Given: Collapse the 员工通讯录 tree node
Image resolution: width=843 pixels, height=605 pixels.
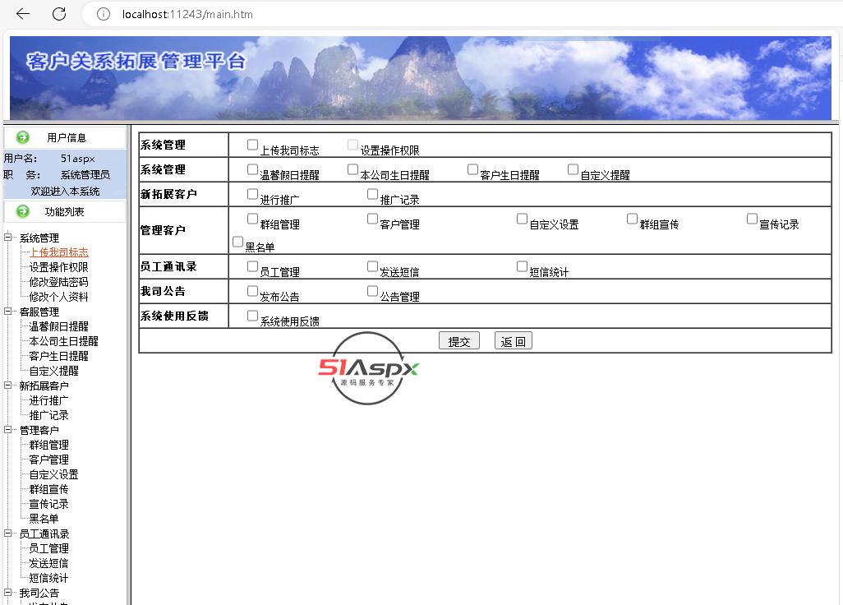Looking at the screenshot, I should (x=8, y=533).
